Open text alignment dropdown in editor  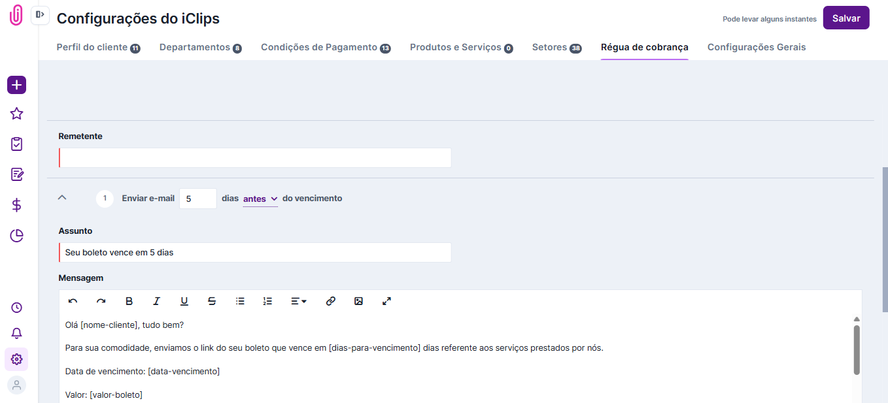(x=299, y=301)
